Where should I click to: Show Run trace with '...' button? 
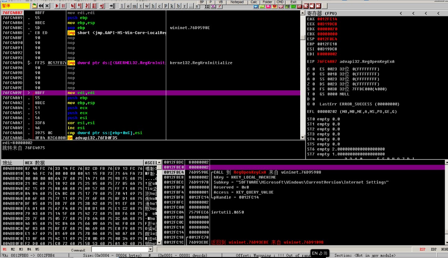coord(190,6)
